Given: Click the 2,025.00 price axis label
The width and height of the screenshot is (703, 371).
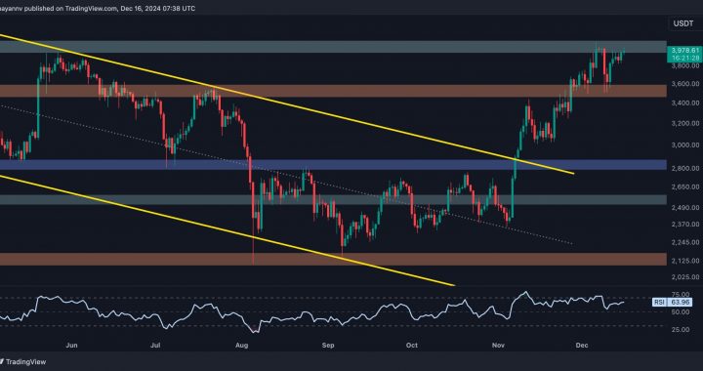Looking at the screenshot, I should point(684,277).
